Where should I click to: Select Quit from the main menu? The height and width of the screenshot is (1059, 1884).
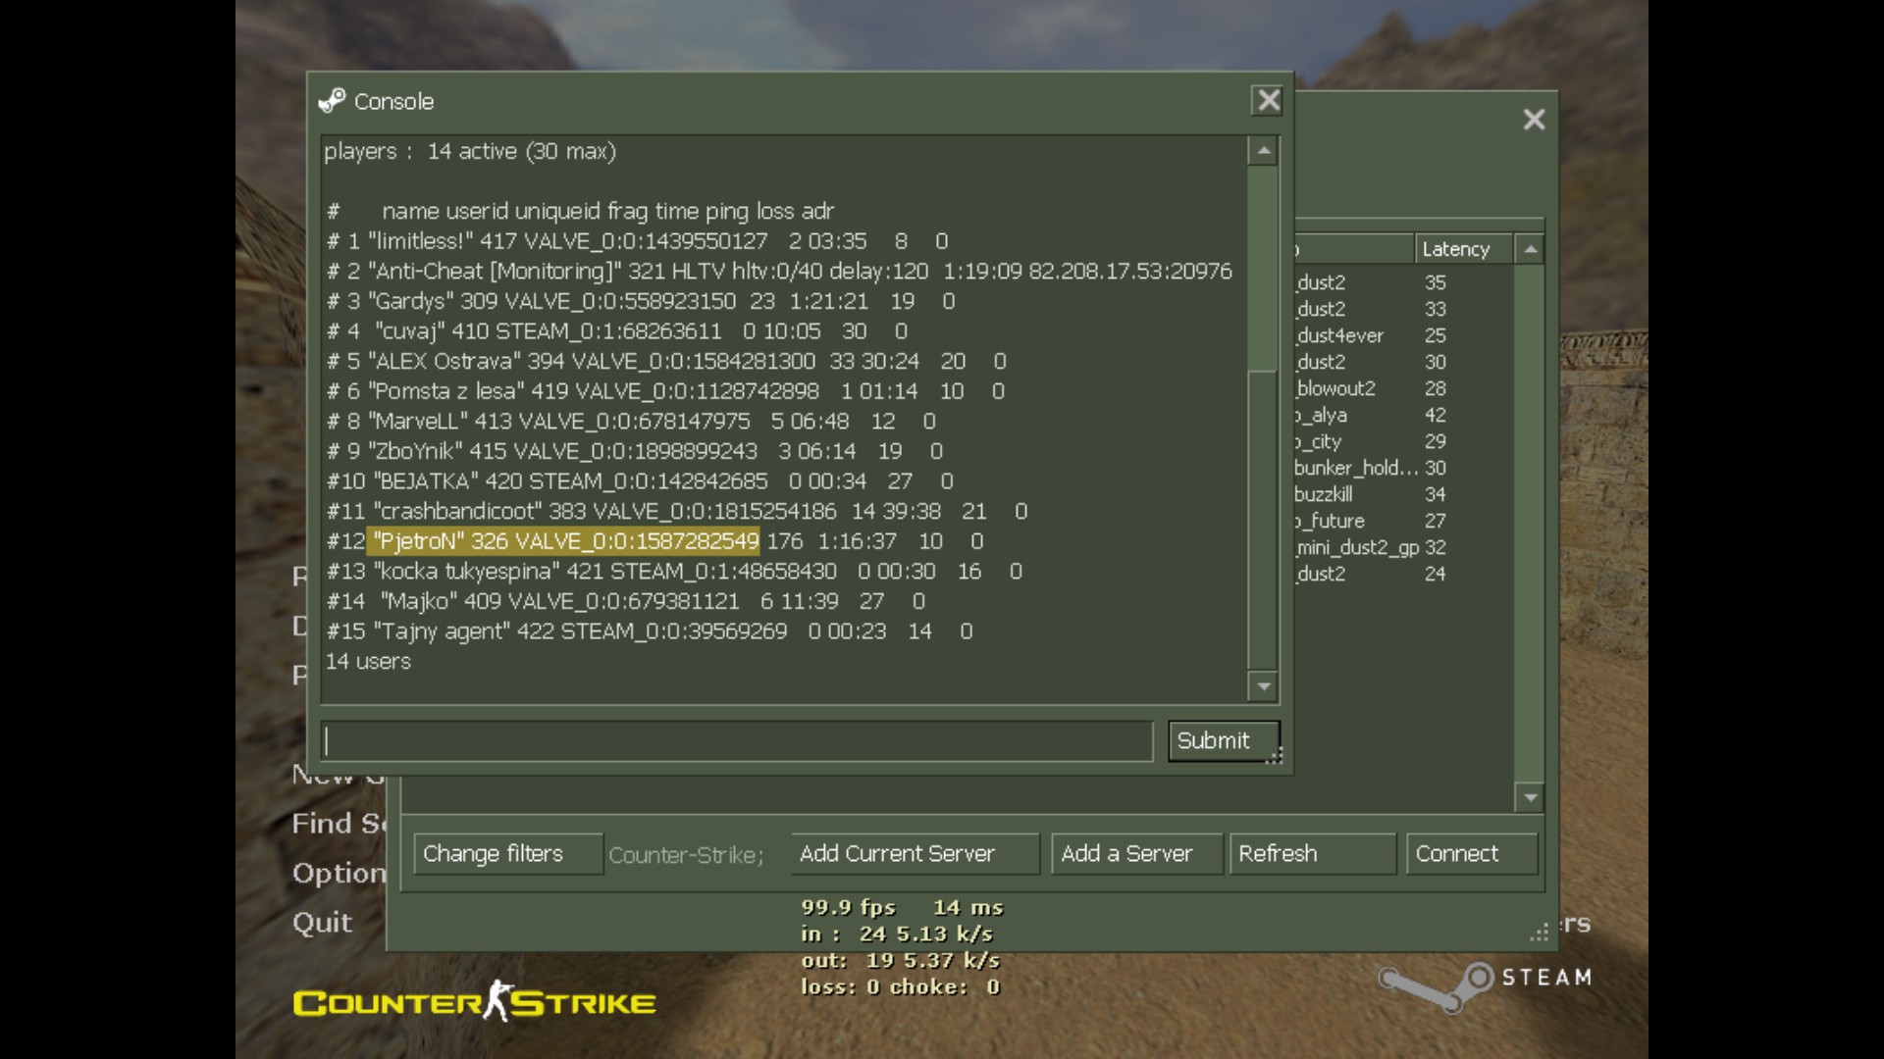click(322, 923)
